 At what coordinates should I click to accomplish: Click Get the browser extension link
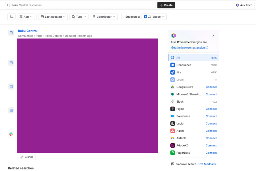coord(188,47)
